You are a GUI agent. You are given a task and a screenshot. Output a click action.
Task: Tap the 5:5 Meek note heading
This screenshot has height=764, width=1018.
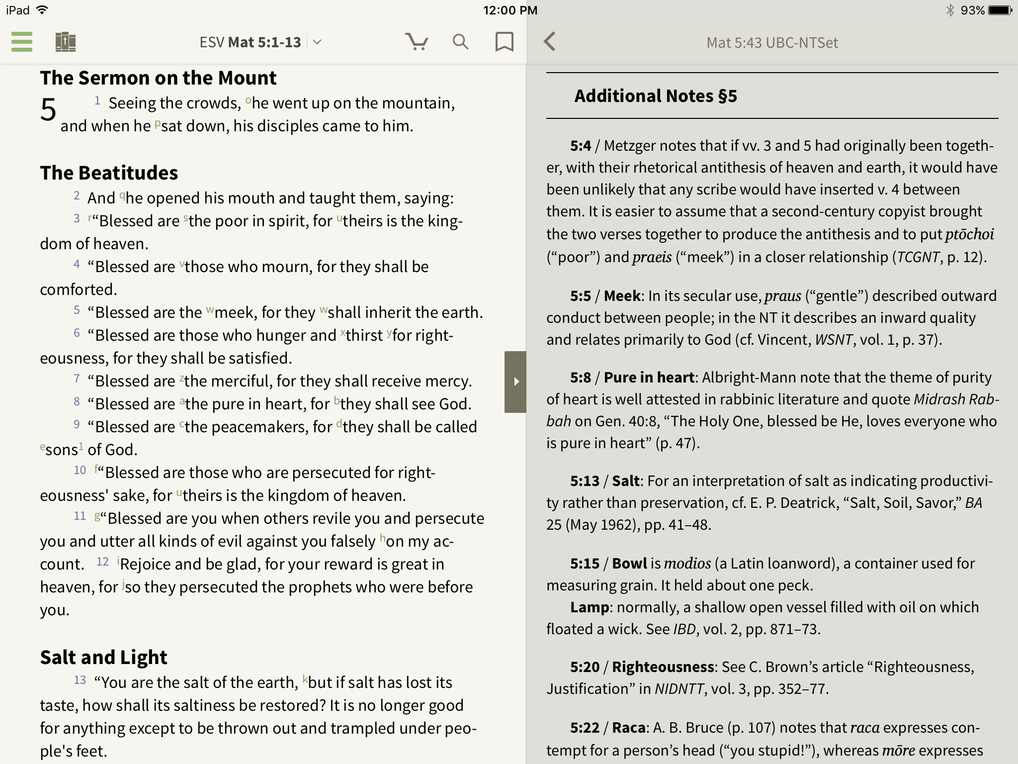[605, 296]
